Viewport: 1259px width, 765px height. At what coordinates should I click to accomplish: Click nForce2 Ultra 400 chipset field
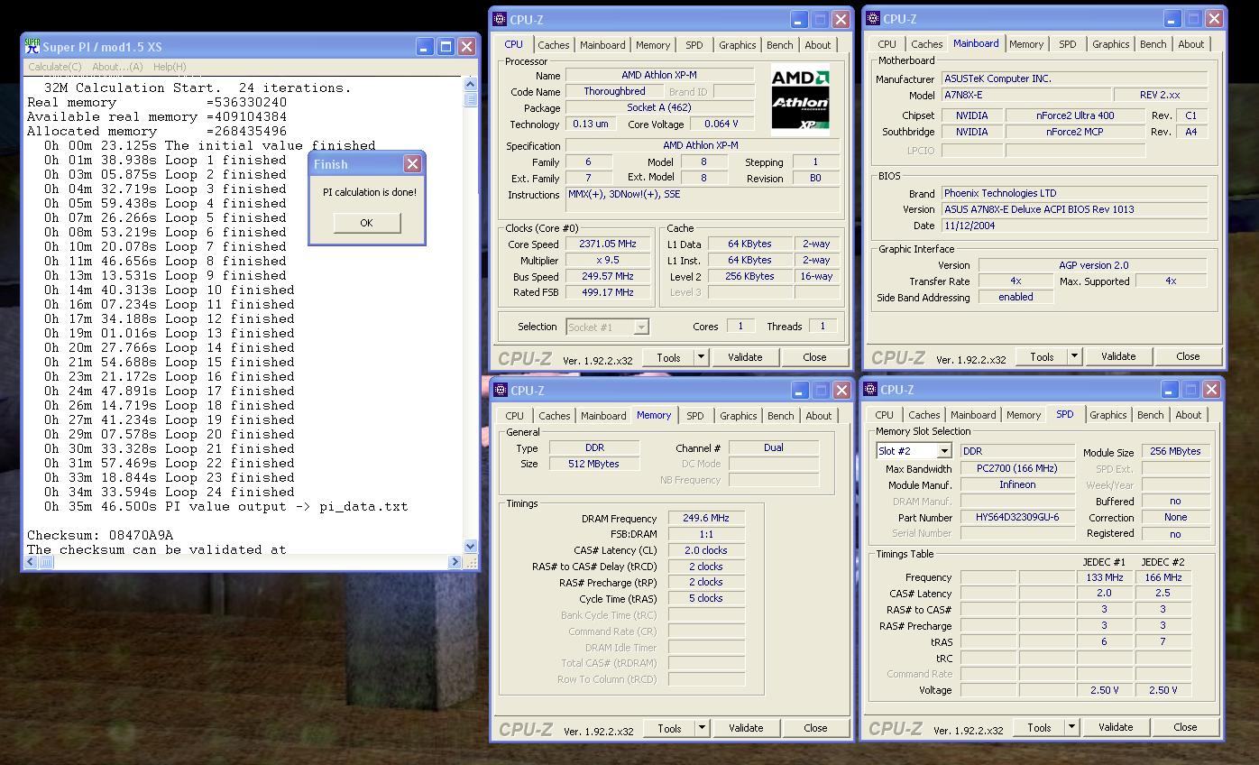(1075, 115)
